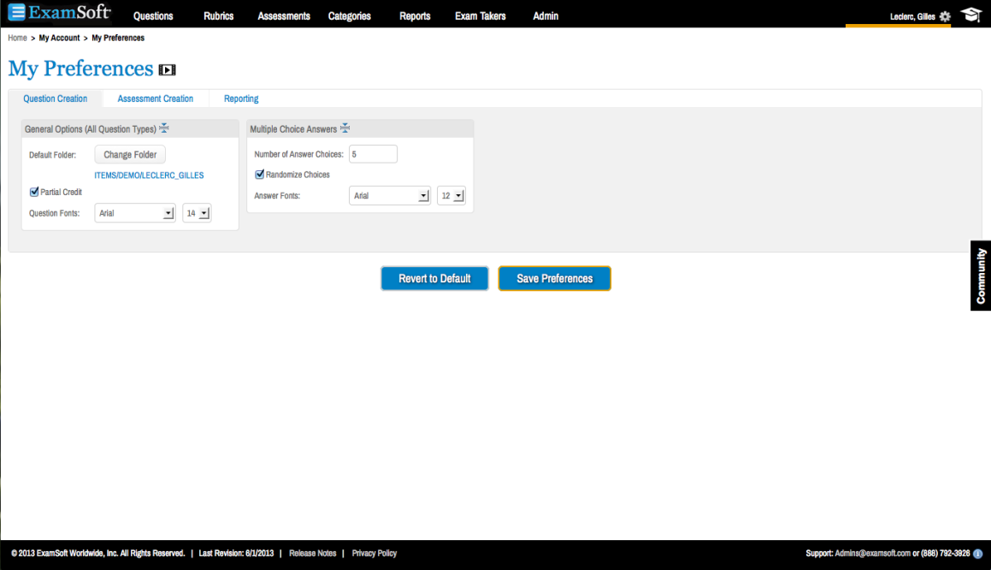This screenshot has width=991, height=570.
Task: Disable the Randomize Choices checkbox
Action: pos(260,175)
